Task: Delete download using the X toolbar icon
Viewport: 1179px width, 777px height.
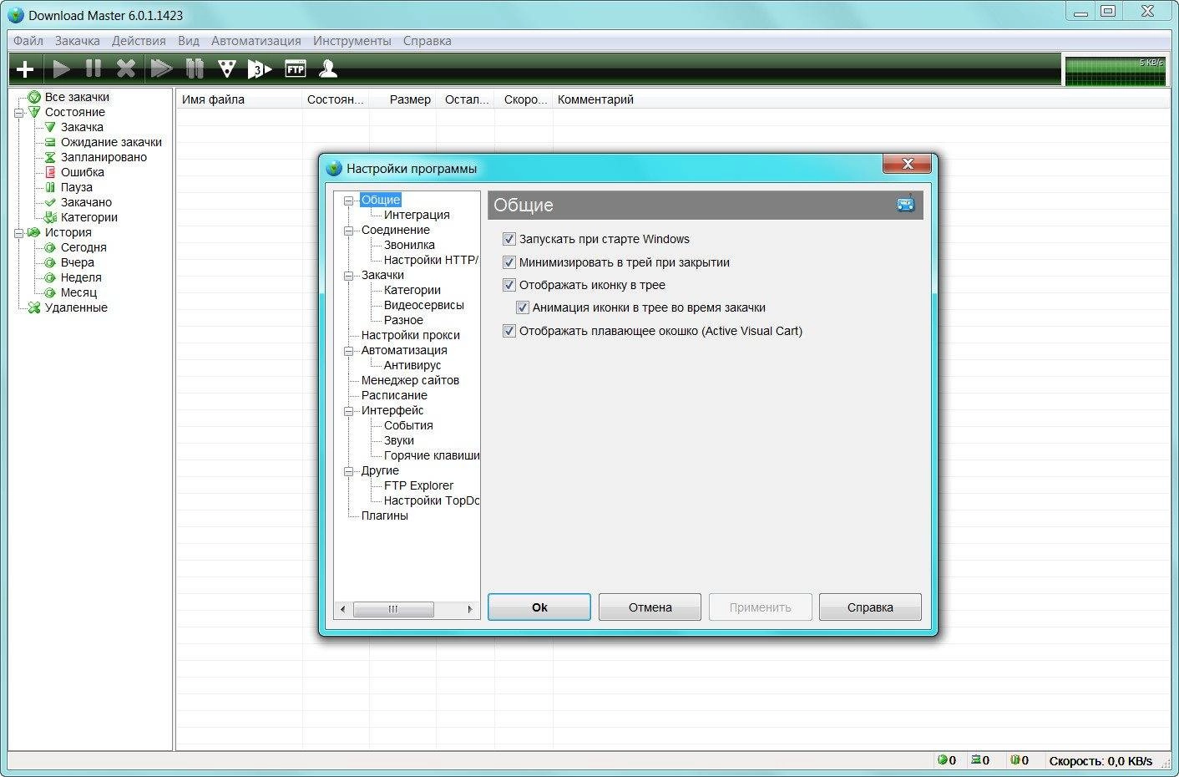Action: click(126, 69)
